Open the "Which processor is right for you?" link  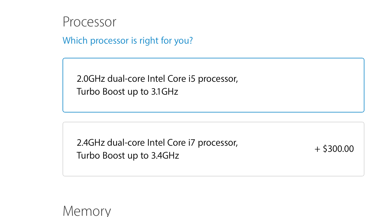tap(128, 41)
